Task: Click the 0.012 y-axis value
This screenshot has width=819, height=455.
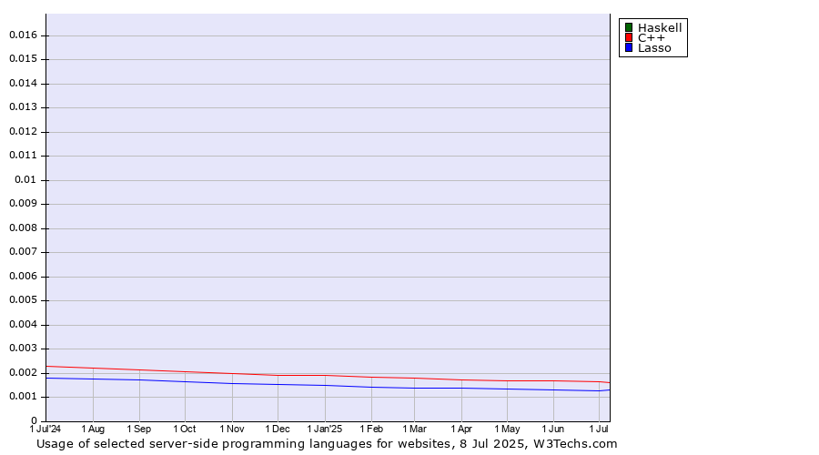Action: point(24,132)
